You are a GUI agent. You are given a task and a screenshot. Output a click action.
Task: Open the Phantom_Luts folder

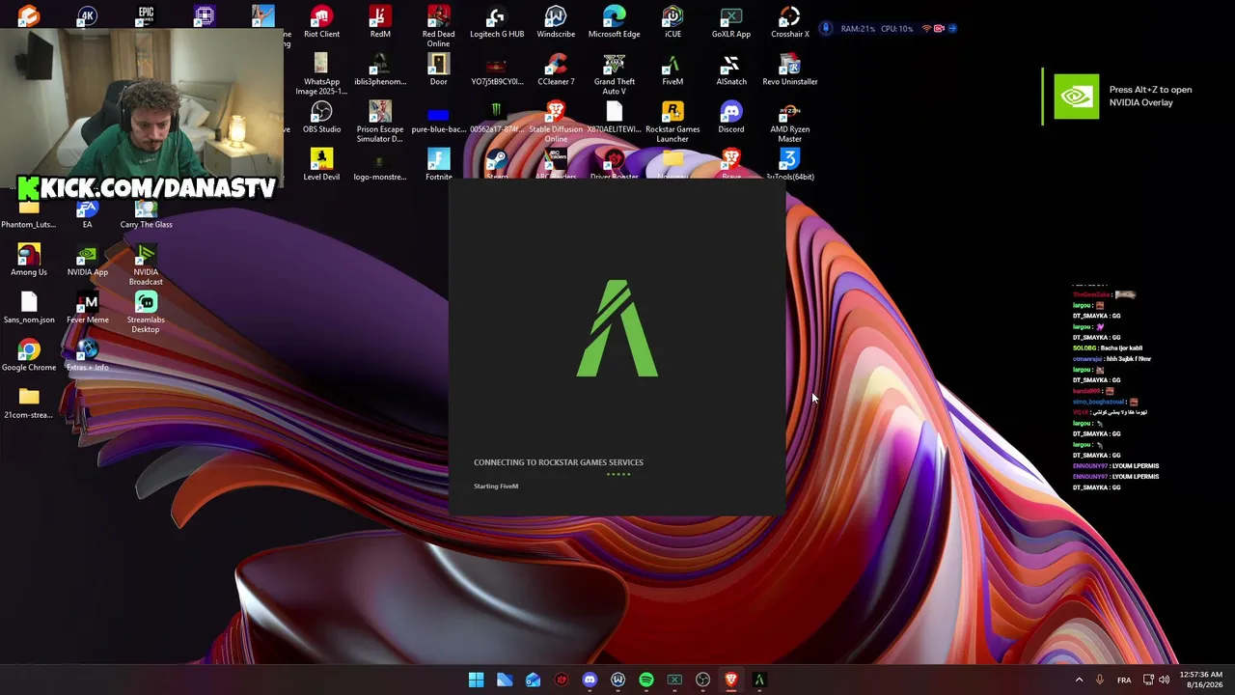[29, 212]
